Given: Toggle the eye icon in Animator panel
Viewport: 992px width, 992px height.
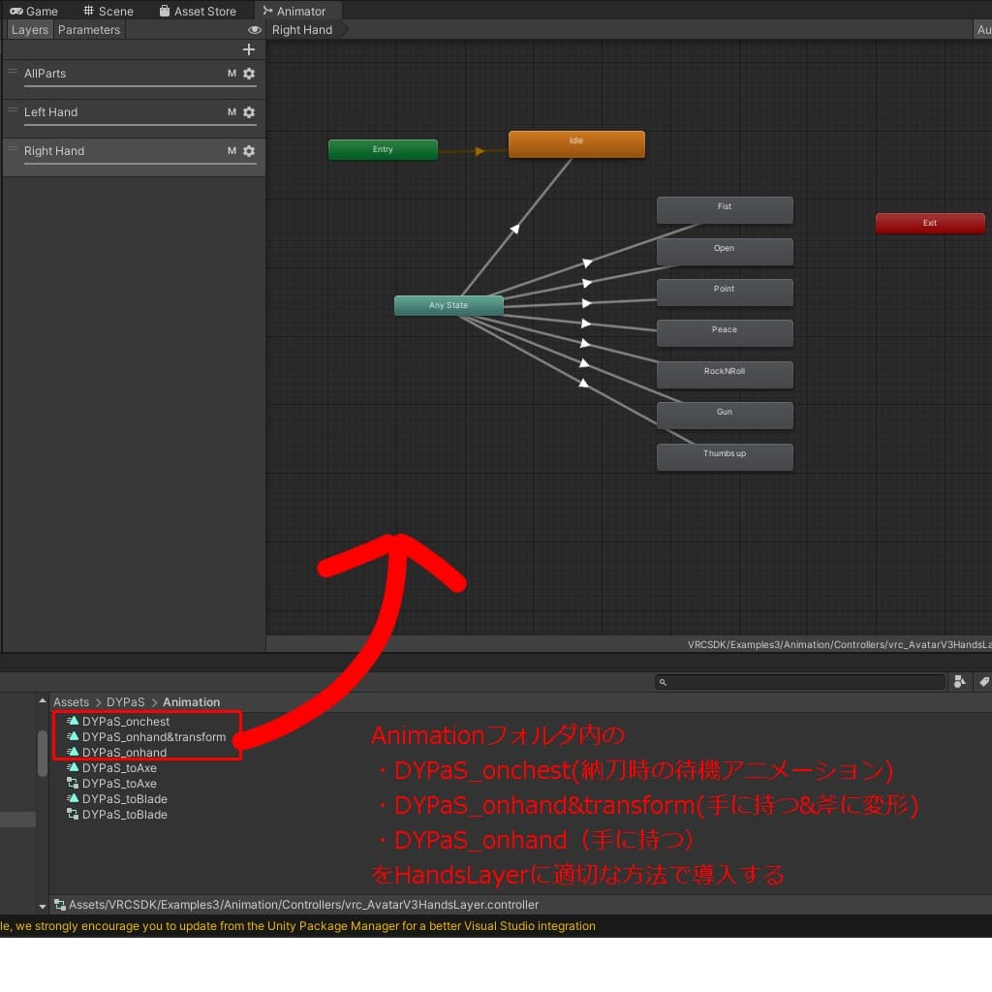Looking at the screenshot, I should pyautogui.click(x=255, y=30).
